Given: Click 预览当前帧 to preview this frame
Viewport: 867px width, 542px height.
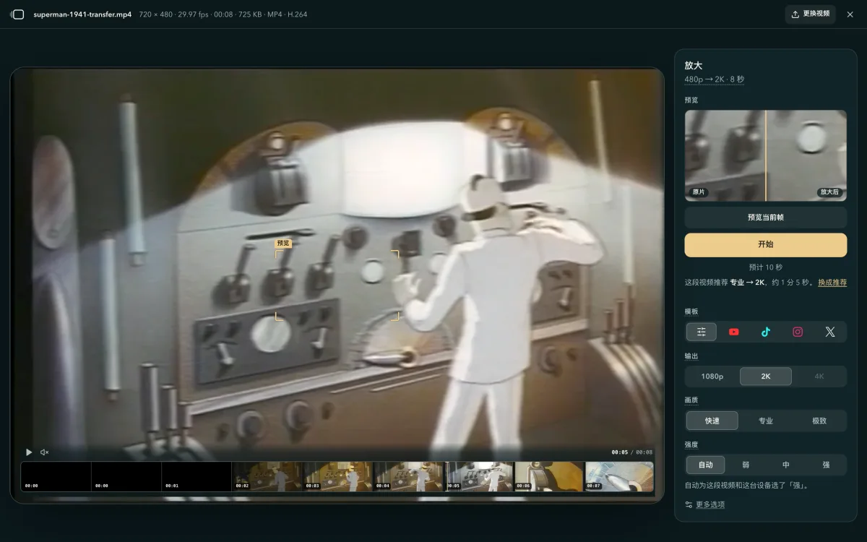Looking at the screenshot, I should tap(766, 218).
